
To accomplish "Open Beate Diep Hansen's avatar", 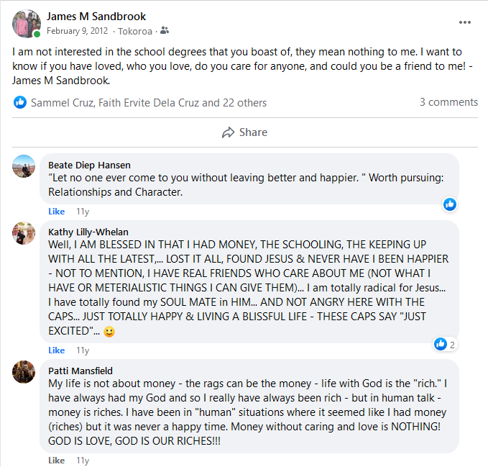I will (x=24, y=166).
